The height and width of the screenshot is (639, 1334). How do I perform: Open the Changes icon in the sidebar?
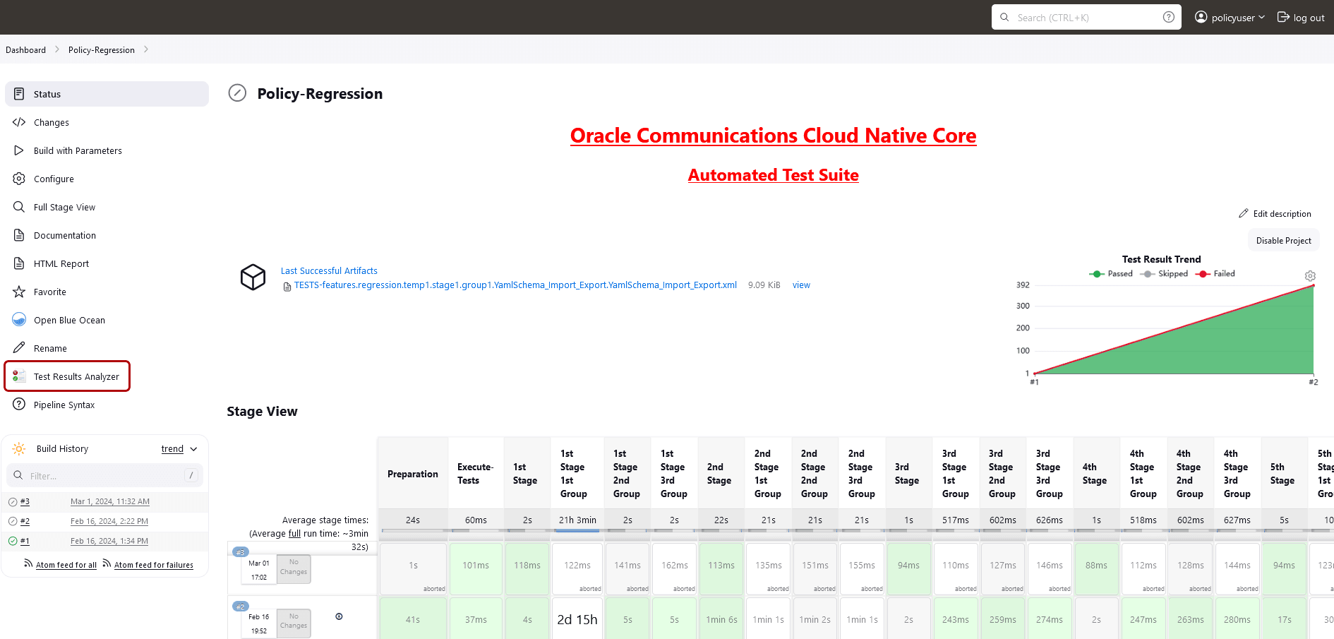(x=19, y=122)
